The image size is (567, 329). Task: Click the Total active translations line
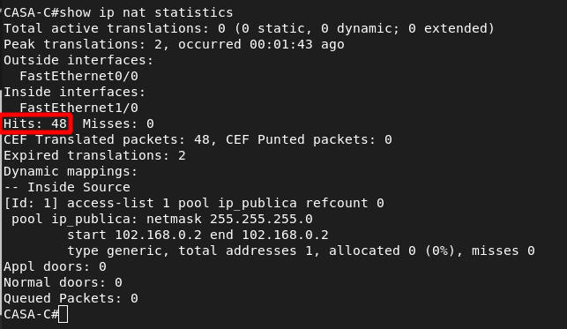click(x=249, y=28)
